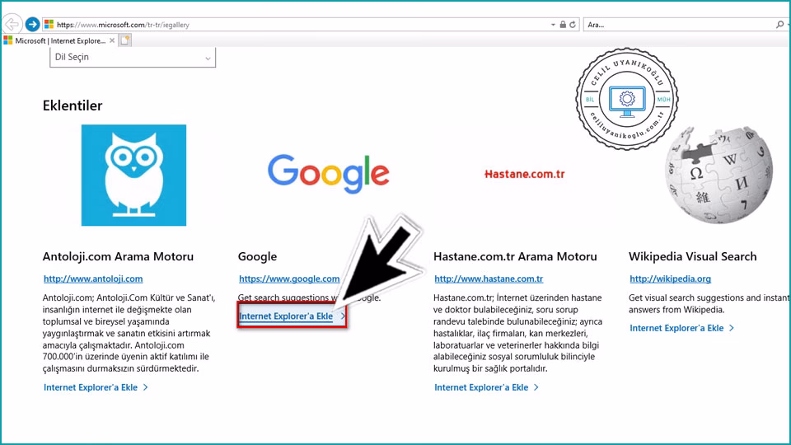Open the https://www.google.com link
This screenshot has height=445, width=791.
click(x=289, y=279)
